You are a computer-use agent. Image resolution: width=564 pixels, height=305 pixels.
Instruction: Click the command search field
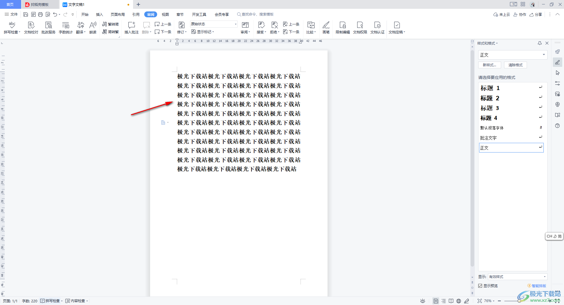tap(256, 14)
